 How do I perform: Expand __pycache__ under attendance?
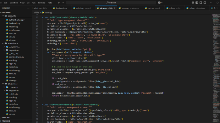pyautogui.click(x=16, y=47)
